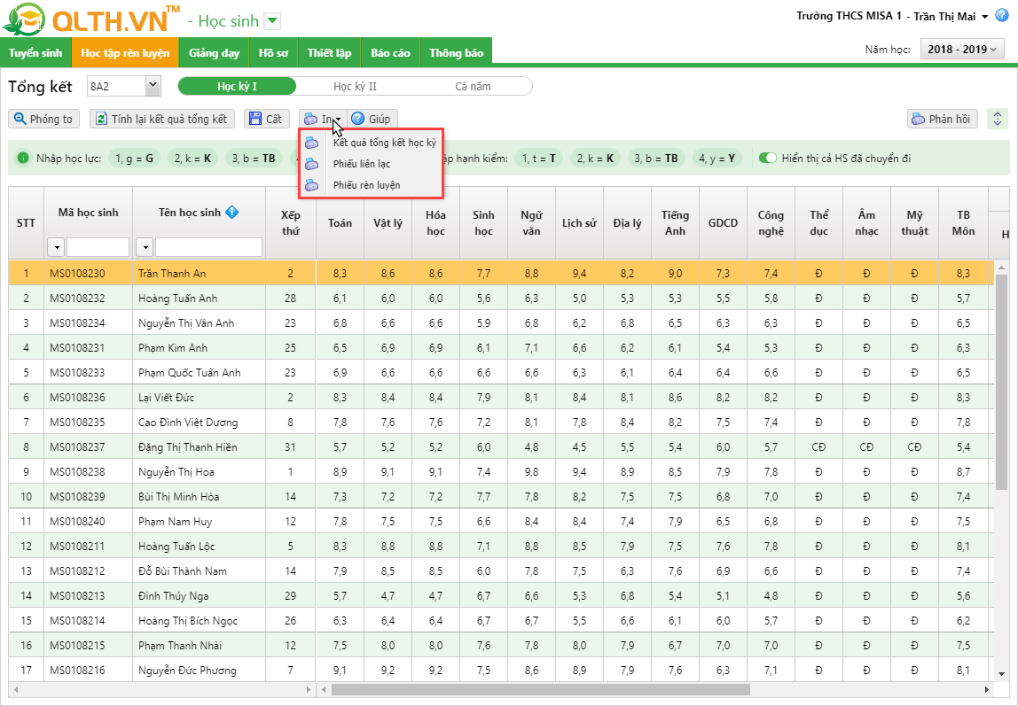Click the TB Môn column header

(963, 222)
